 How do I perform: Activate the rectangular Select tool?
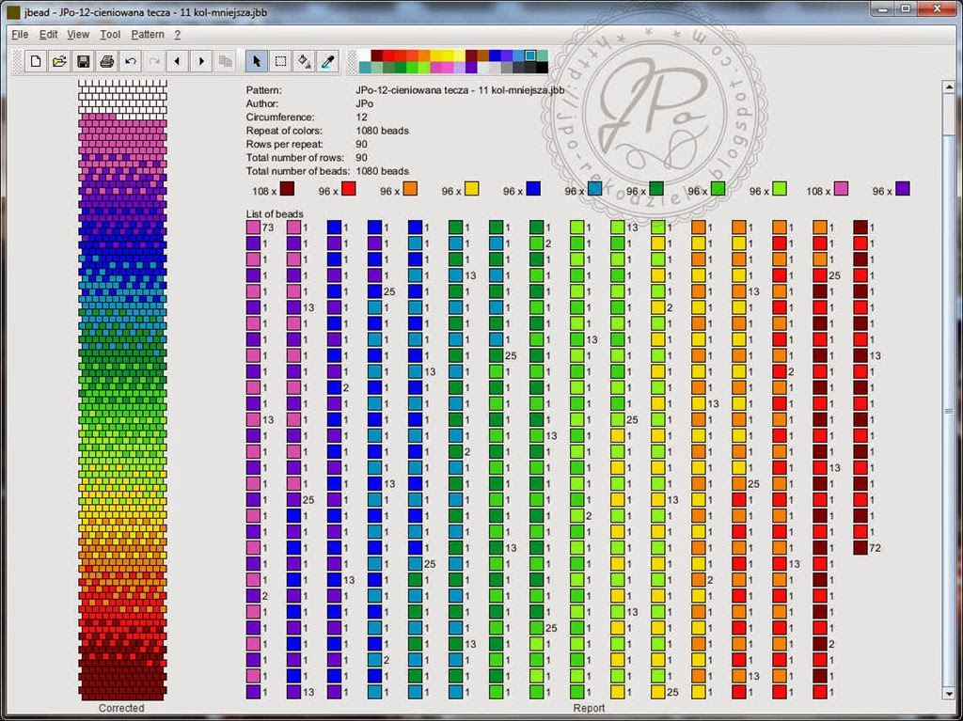click(280, 62)
